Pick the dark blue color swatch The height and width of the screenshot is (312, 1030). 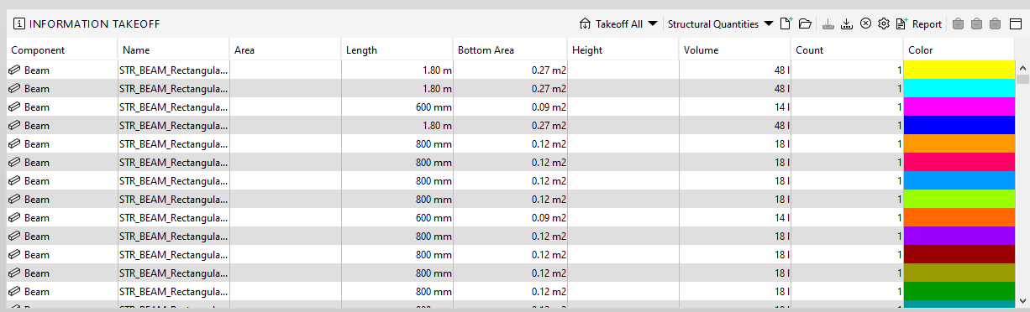tap(959, 125)
